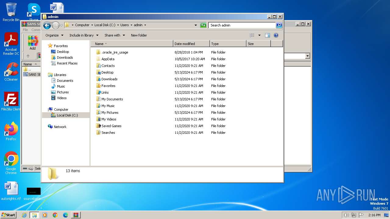Select the Favorites folder in file list
The width and height of the screenshot is (390, 219).
coord(108,86)
